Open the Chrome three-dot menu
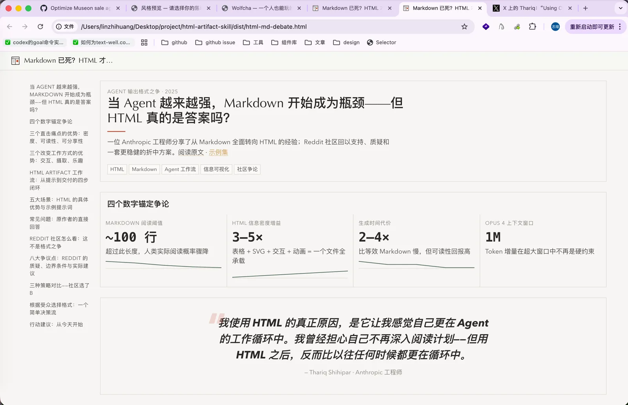Screen dimensions: 628x405 (x=620, y=27)
